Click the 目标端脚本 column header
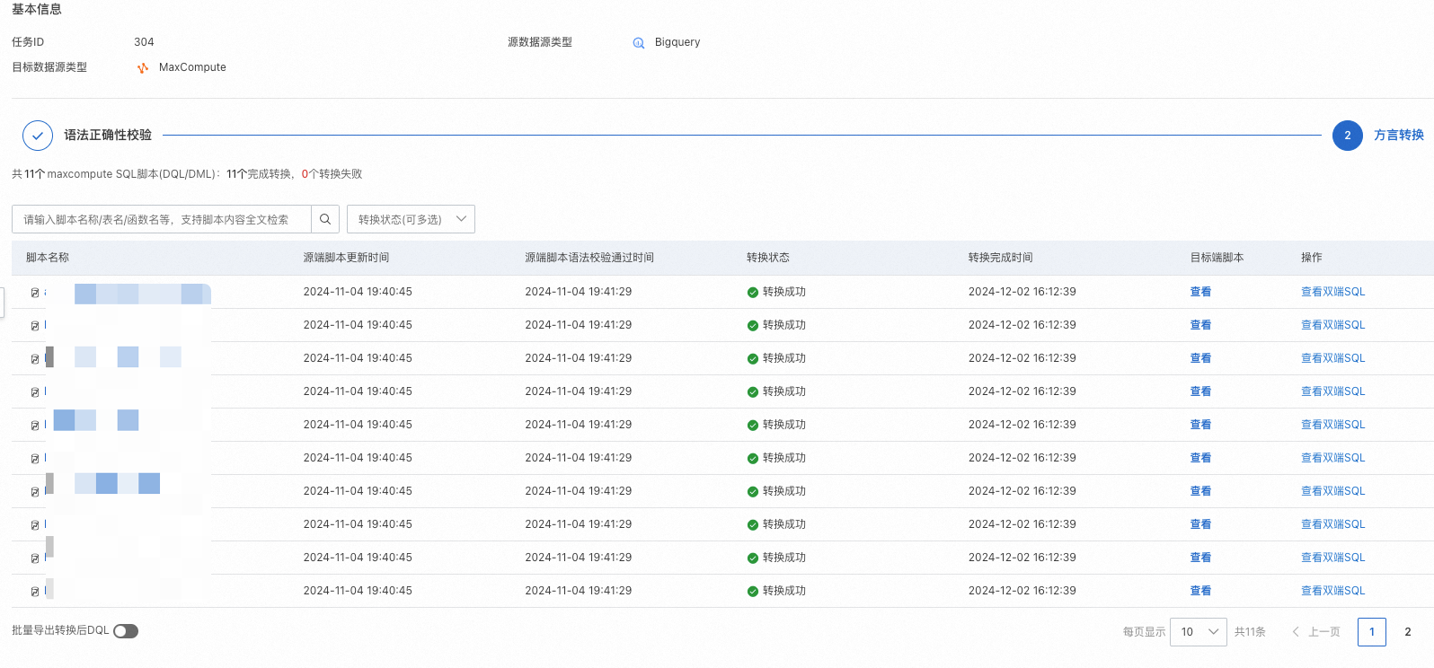This screenshot has height=668, width=1434. [1217, 258]
